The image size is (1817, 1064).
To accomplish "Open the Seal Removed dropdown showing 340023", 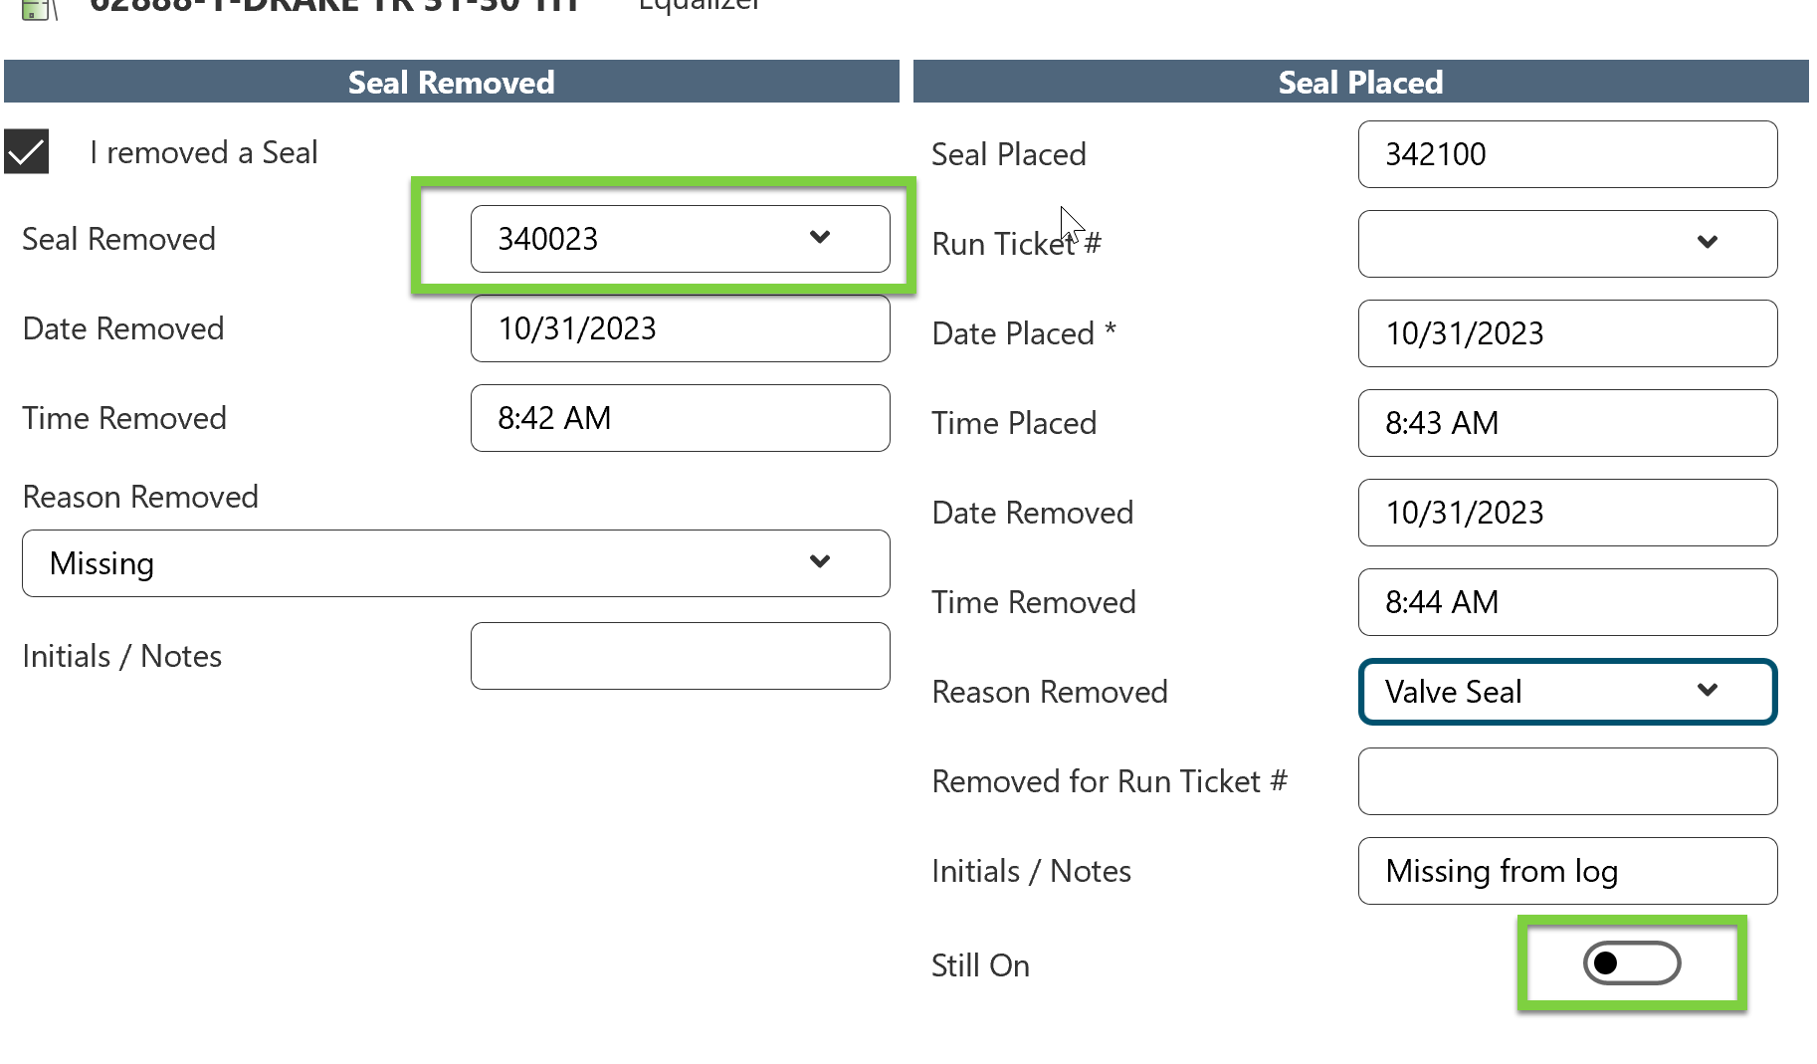I will (x=680, y=239).
